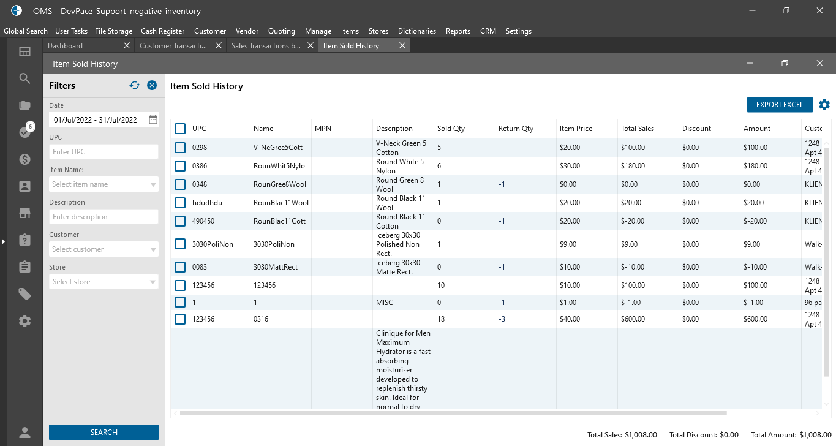Image resolution: width=836 pixels, height=446 pixels.
Task: Open sidebar settings gear icon
Action: pos(24,321)
